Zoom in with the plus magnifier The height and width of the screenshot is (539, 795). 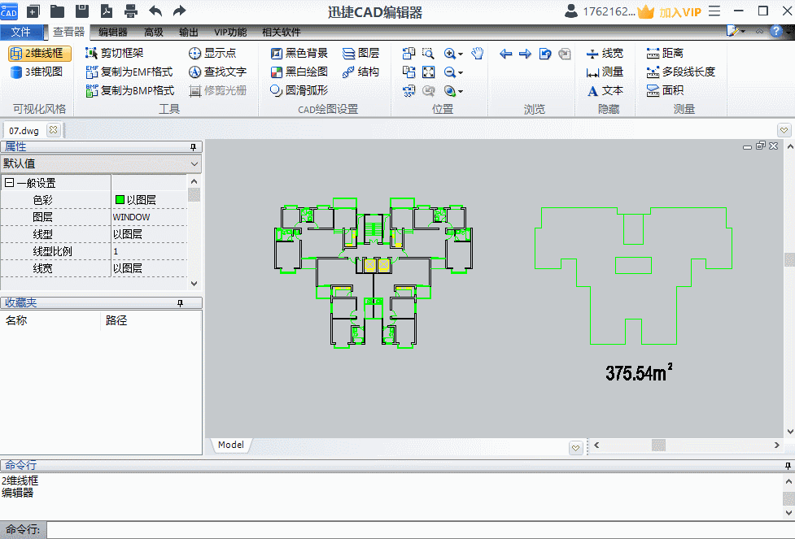tap(450, 53)
